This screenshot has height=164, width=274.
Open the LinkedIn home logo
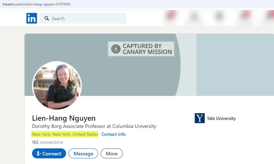click(32, 18)
